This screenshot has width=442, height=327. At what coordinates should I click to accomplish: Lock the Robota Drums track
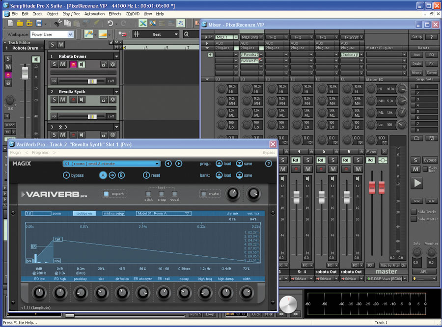(104, 64)
